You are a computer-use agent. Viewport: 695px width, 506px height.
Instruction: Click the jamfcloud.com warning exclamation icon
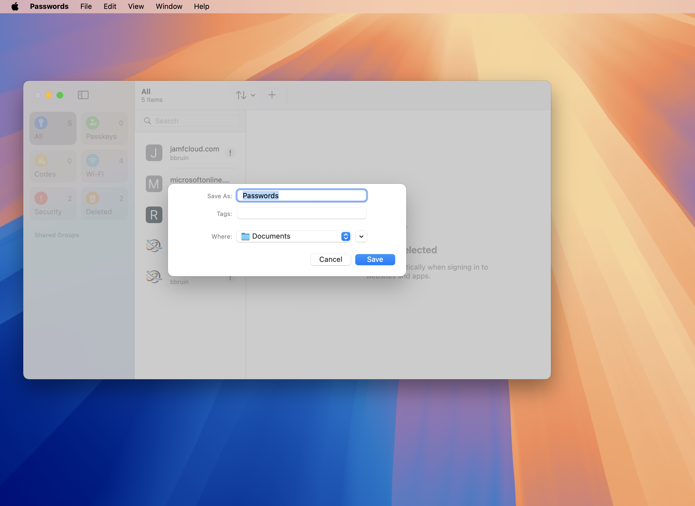(230, 153)
